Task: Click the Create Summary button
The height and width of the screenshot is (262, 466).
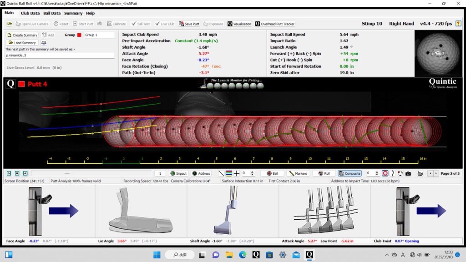Action: click(x=22, y=35)
